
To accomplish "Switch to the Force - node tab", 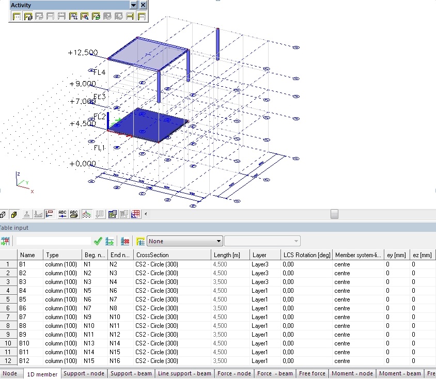I will [235, 373].
